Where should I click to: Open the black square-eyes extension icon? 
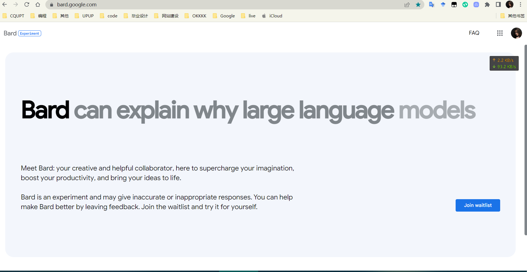(x=454, y=4)
